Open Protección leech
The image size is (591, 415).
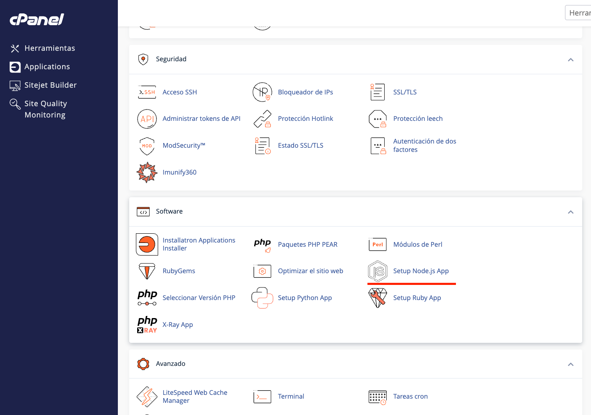coord(418,119)
